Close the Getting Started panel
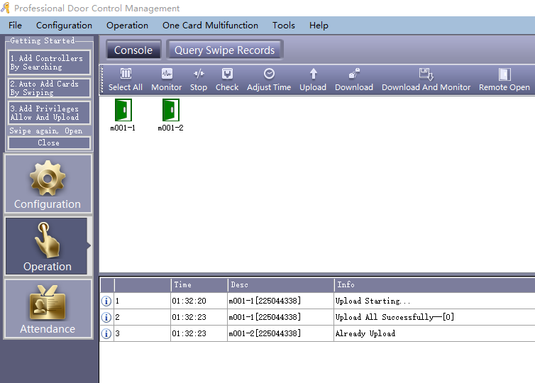The image size is (535, 383). (49, 143)
